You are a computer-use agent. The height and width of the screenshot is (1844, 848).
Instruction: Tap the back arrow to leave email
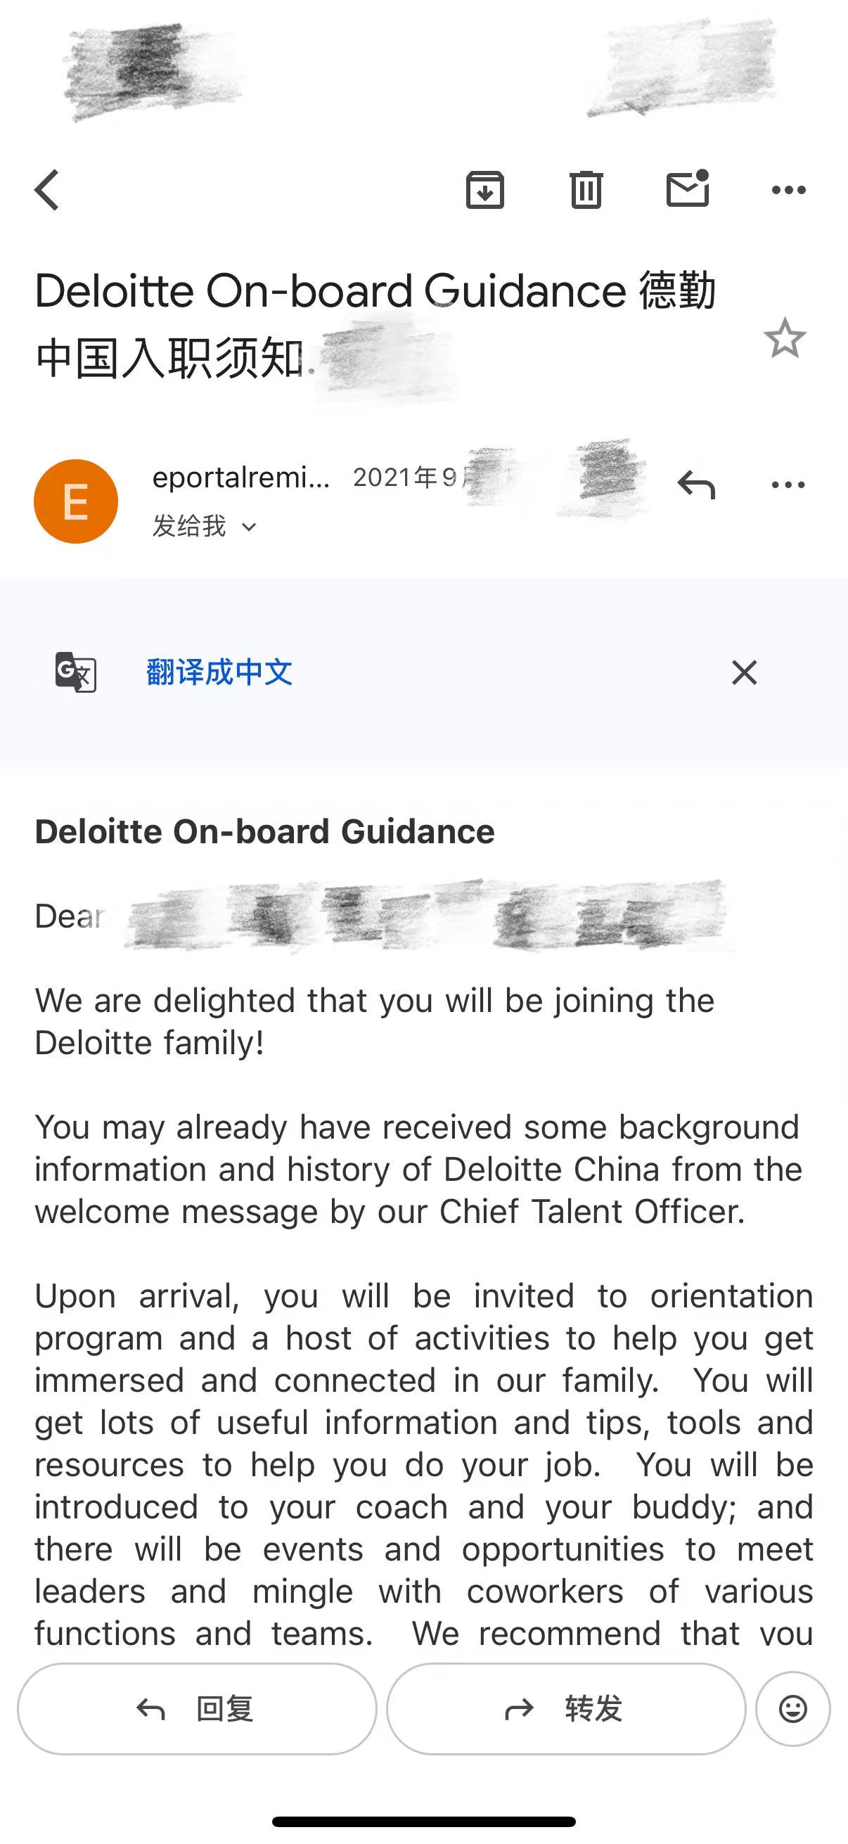[47, 191]
